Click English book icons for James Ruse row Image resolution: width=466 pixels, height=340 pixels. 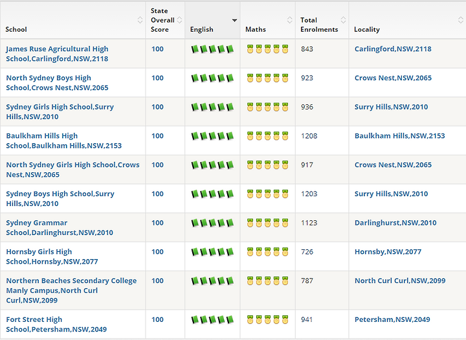(212, 49)
